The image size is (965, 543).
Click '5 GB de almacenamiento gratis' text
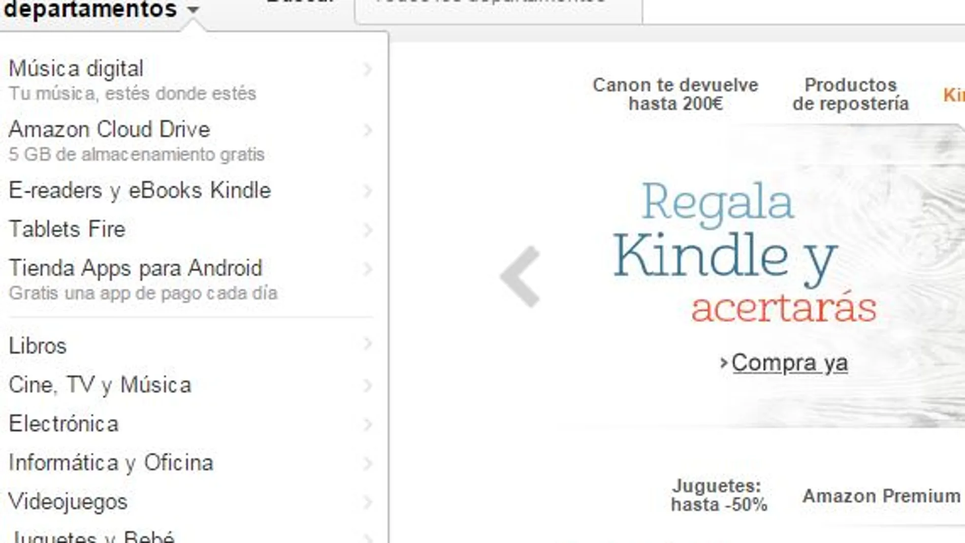137,154
